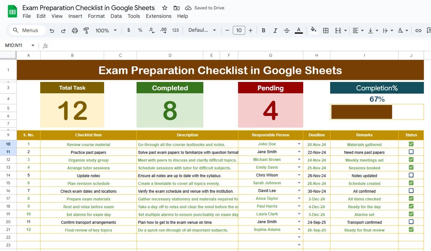
Task: Open the Edit menu
Action: (x=41, y=16)
